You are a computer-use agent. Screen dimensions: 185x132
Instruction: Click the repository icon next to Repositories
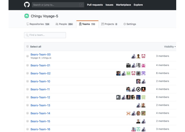(28, 24)
